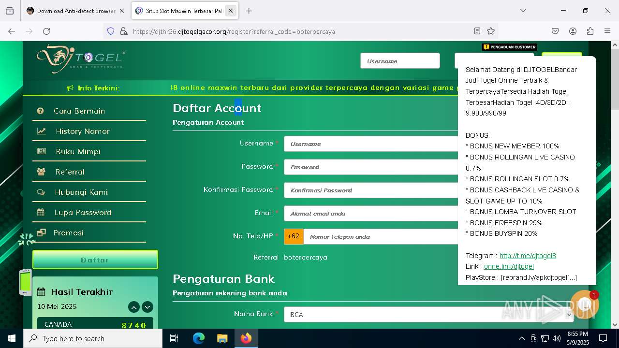619x348 pixels.
Task: Click the Firefox View icon
Action: [10, 11]
